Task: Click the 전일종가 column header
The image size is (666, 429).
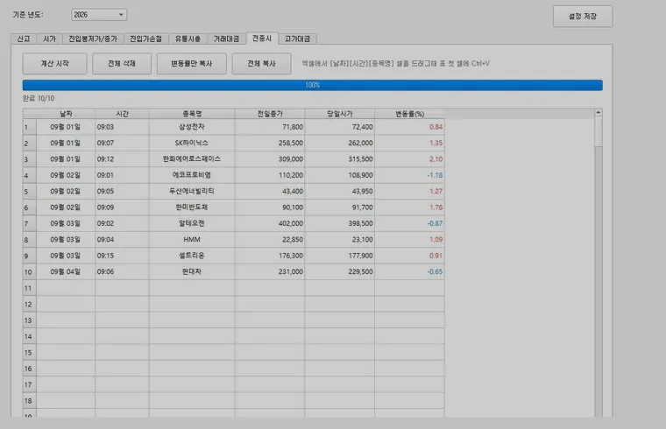Action: (270, 114)
